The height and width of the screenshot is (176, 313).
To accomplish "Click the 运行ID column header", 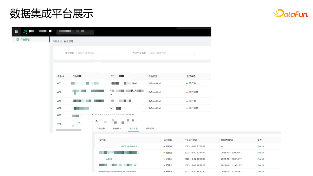I will pyautogui.click(x=102, y=140).
